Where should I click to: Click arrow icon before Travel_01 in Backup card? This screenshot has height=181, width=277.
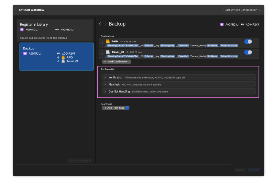(58, 61)
